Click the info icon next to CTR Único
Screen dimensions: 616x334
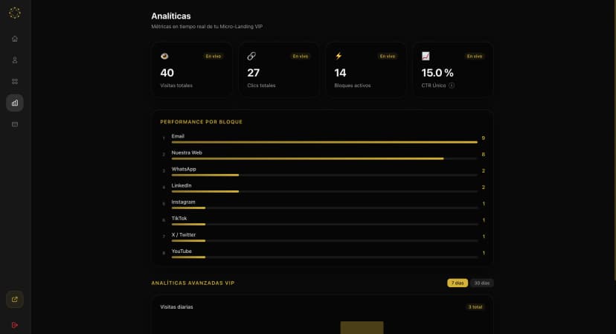(x=452, y=86)
